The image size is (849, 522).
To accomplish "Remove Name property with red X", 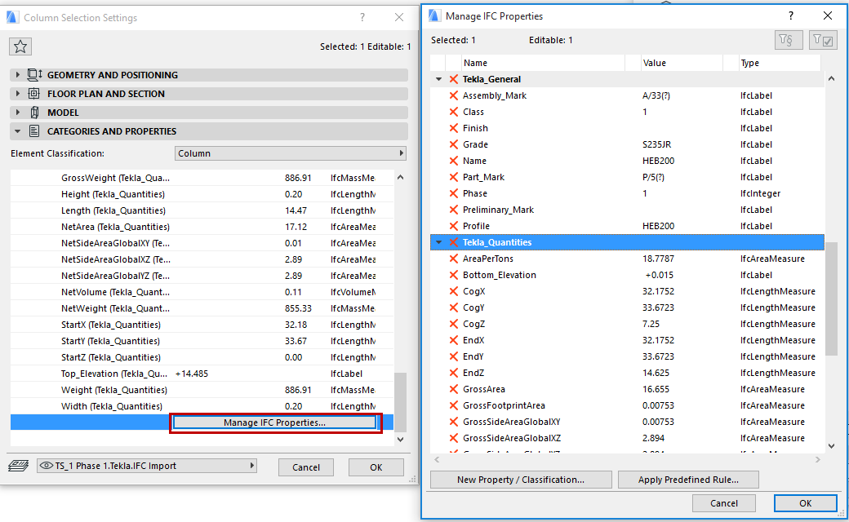I will tap(454, 161).
